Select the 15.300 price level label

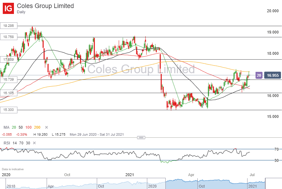pyautogui.click(x=9, y=110)
